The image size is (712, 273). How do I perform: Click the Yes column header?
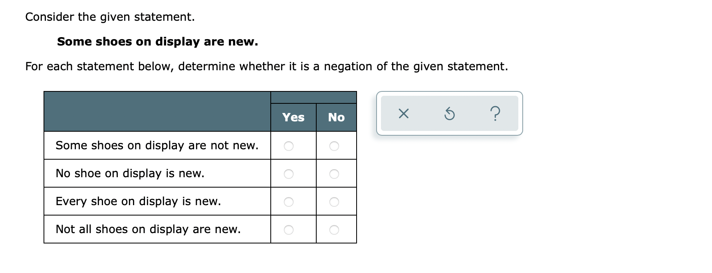(x=293, y=117)
